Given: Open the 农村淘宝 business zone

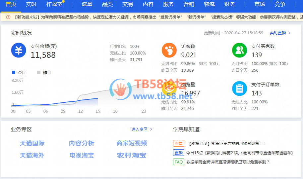Looking at the screenshot, I should point(132,155).
